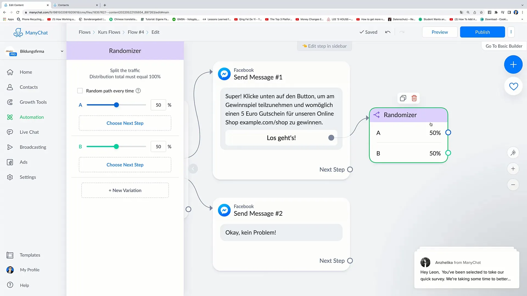Click the heart favorites button
527x296 pixels.
pos(513,86)
